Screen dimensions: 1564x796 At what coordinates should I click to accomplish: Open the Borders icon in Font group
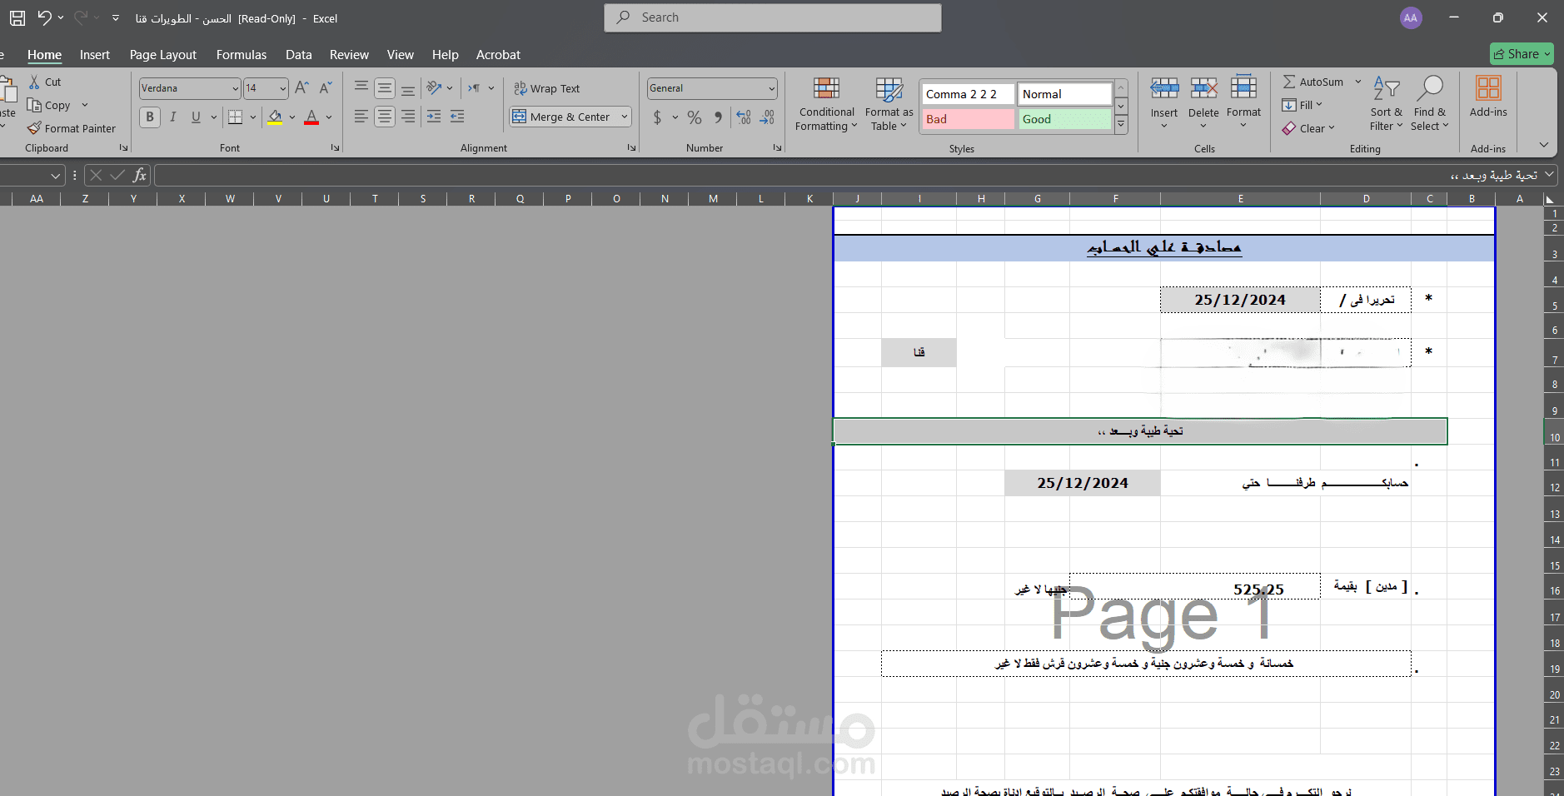click(x=236, y=117)
